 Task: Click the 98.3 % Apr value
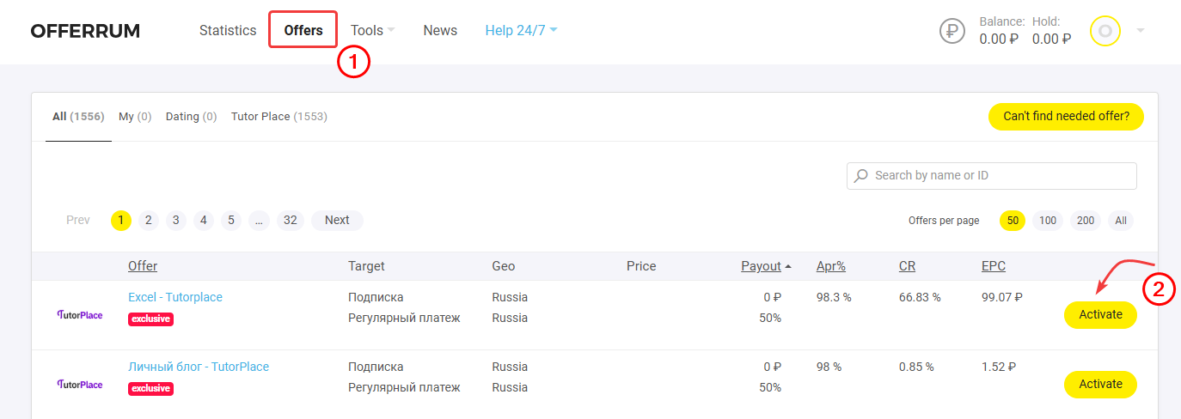point(834,297)
